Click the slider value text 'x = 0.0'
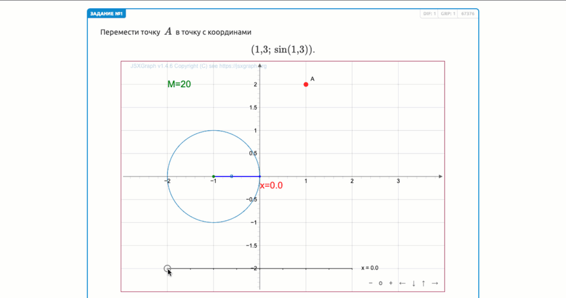This screenshot has width=566, height=298. click(370, 268)
